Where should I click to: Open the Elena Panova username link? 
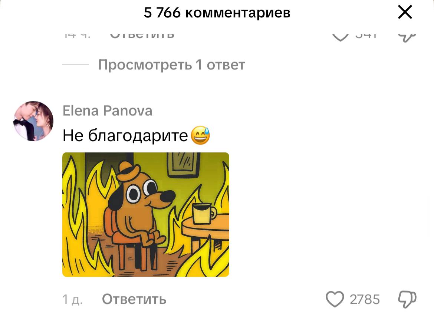pyautogui.click(x=108, y=111)
